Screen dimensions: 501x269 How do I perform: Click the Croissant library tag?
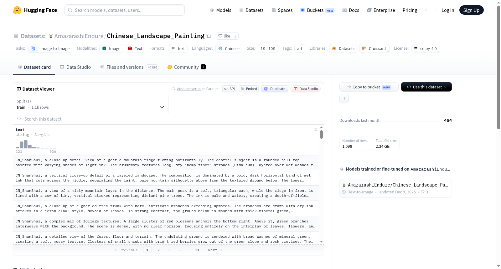(x=374, y=48)
